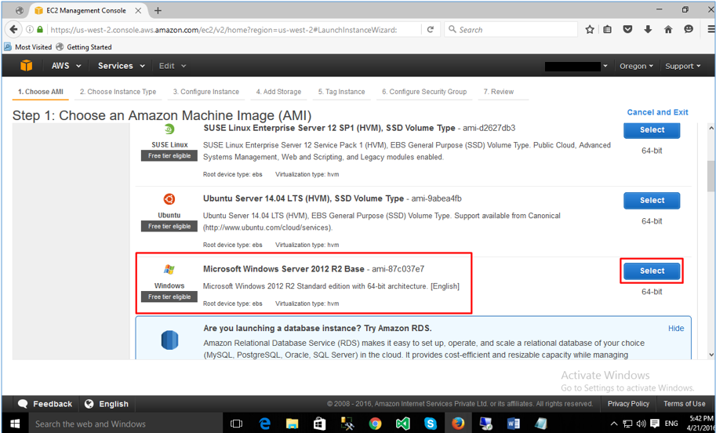
Task: Bookmark this page with the star icon
Action: click(590, 30)
